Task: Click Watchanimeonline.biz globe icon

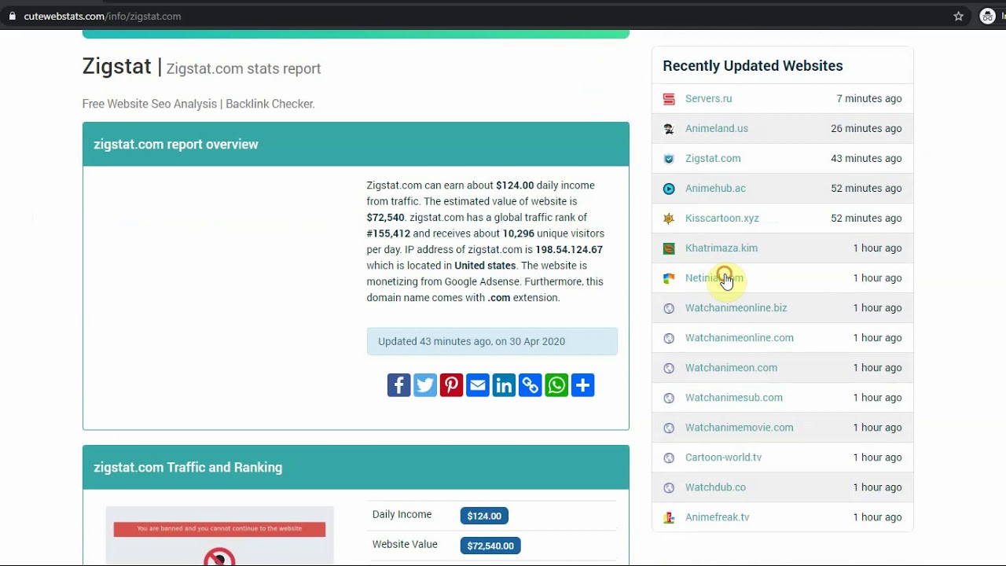Action: coord(669,308)
